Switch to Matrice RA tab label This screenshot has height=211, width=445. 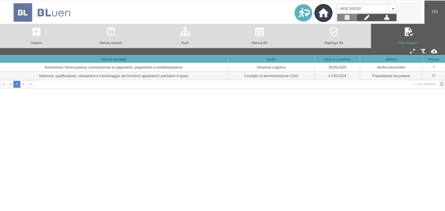click(x=259, y=43)
